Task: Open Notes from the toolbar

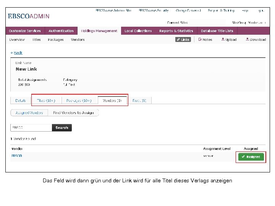Action: (205, 40)
